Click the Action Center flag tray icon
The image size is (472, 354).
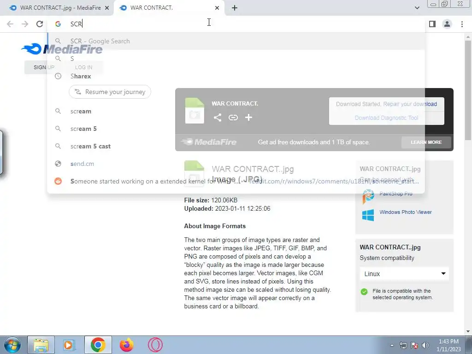pos(414,345)
